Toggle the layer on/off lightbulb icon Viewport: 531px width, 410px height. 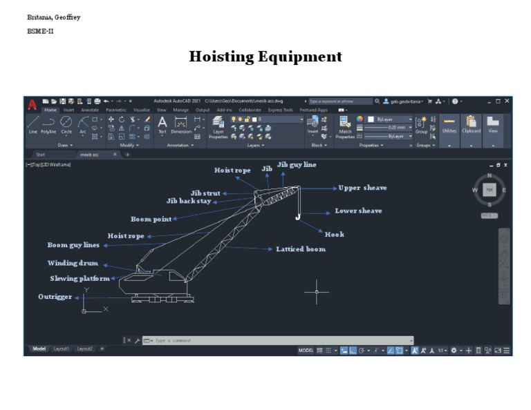tap(233, 119)
